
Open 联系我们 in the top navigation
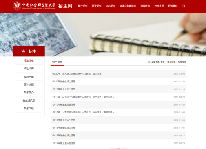pos(173,6)
